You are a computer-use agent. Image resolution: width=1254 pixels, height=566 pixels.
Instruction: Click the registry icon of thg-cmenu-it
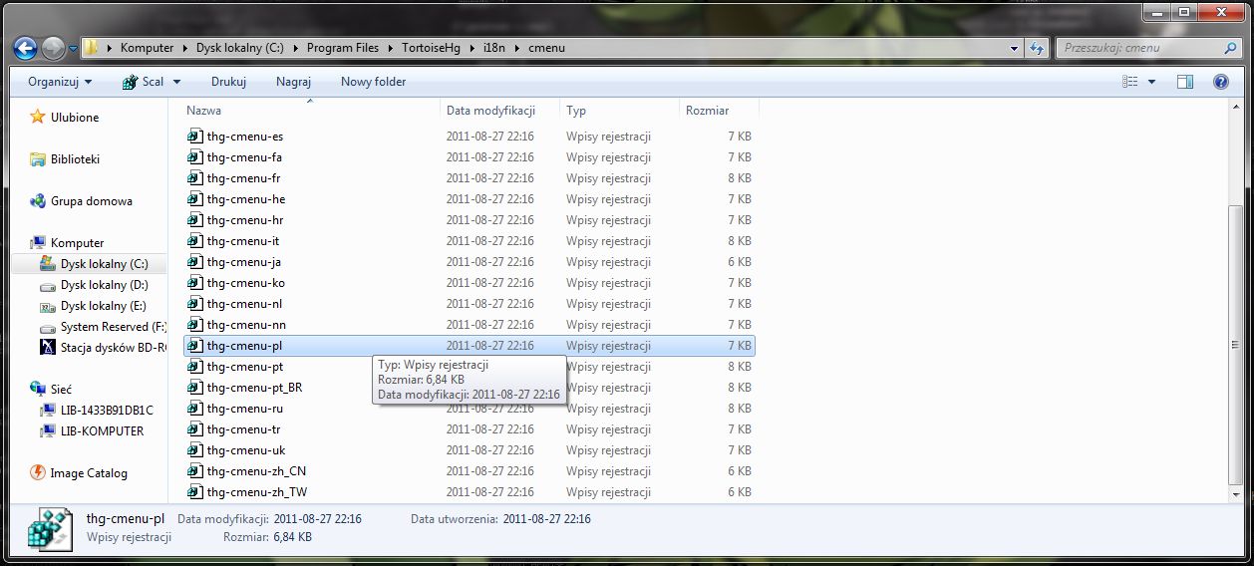(194, 241)
